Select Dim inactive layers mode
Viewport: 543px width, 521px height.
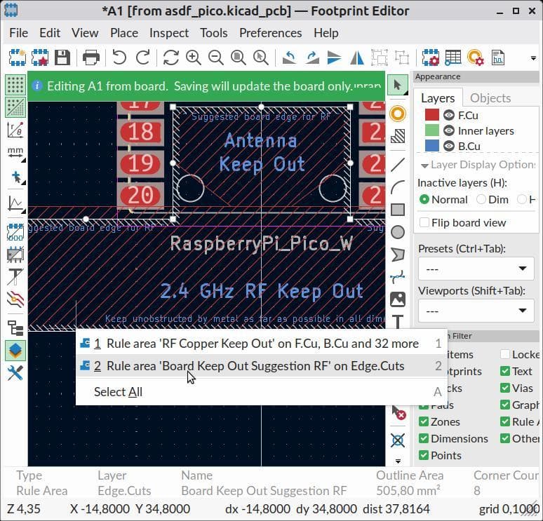coord(492,200)
